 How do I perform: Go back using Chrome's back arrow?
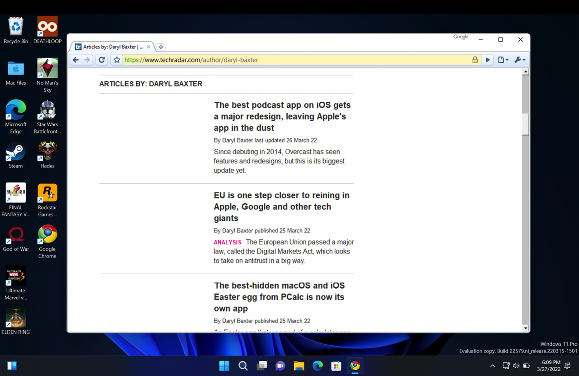coord(76,60)
